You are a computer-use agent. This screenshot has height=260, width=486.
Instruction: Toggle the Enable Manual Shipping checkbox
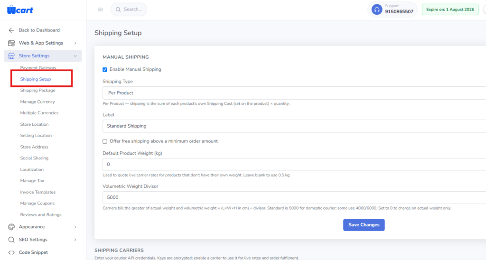coord(105,69)
